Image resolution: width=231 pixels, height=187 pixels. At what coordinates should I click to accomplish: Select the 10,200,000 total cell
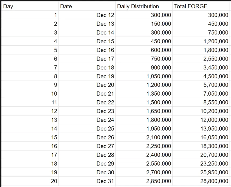coord(201,111)
